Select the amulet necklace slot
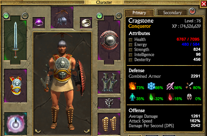The height and width of the screenshot is (136, 207). 109,103
